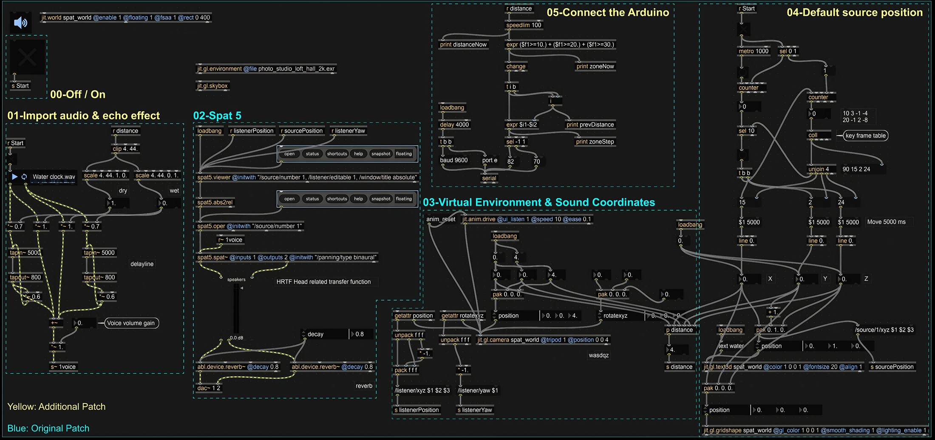Click the speaker audio on/off icon
The image size is (935, 440).
20,22
